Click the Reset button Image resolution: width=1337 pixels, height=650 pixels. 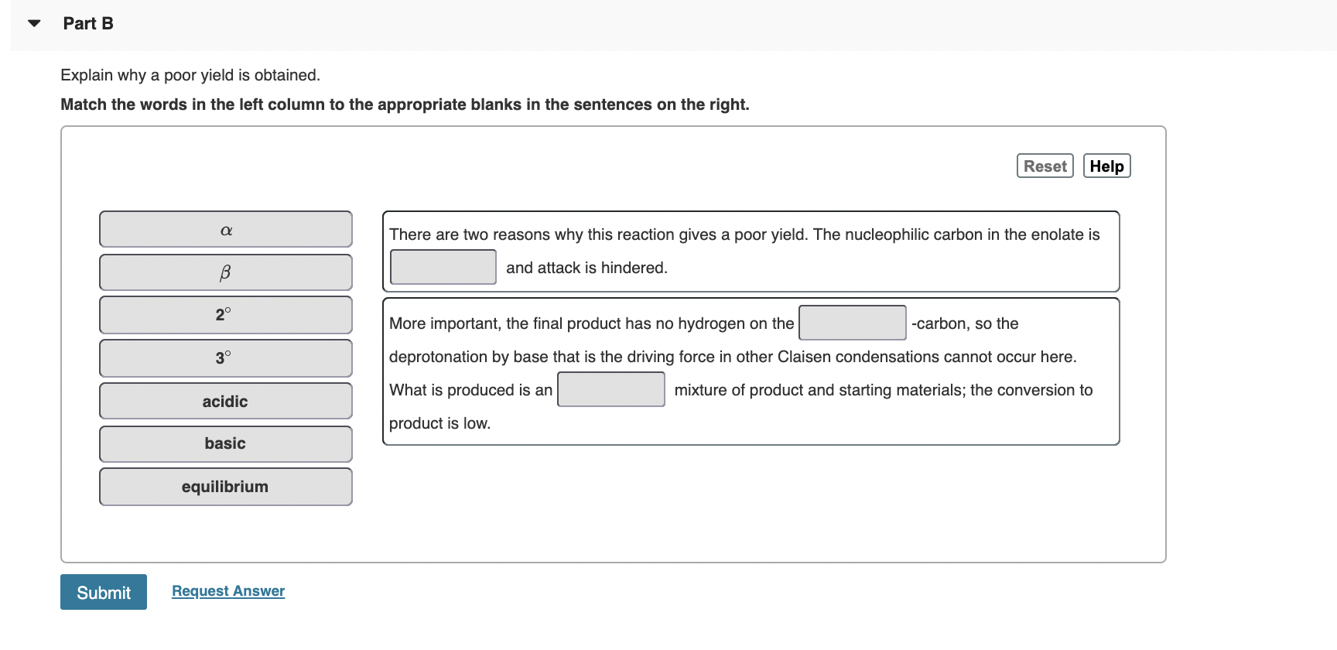pos(1045,166)
